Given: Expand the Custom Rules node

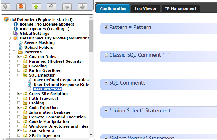Looking at the screenshot, I should [x=19, y=56].
